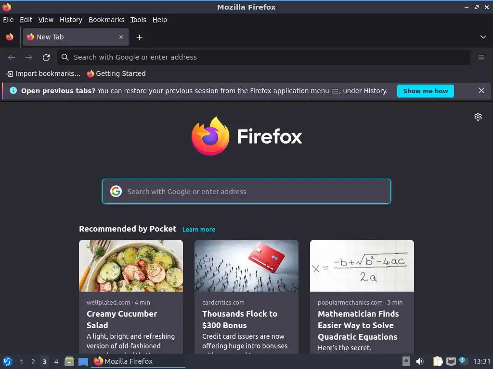493x369 pixels.
Task: Click the show desktop taskbar icon
Action: click(x=83, y=362)
